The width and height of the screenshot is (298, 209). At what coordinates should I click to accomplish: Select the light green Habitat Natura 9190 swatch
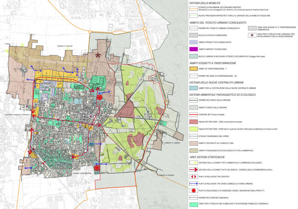[x=193, y=130]
